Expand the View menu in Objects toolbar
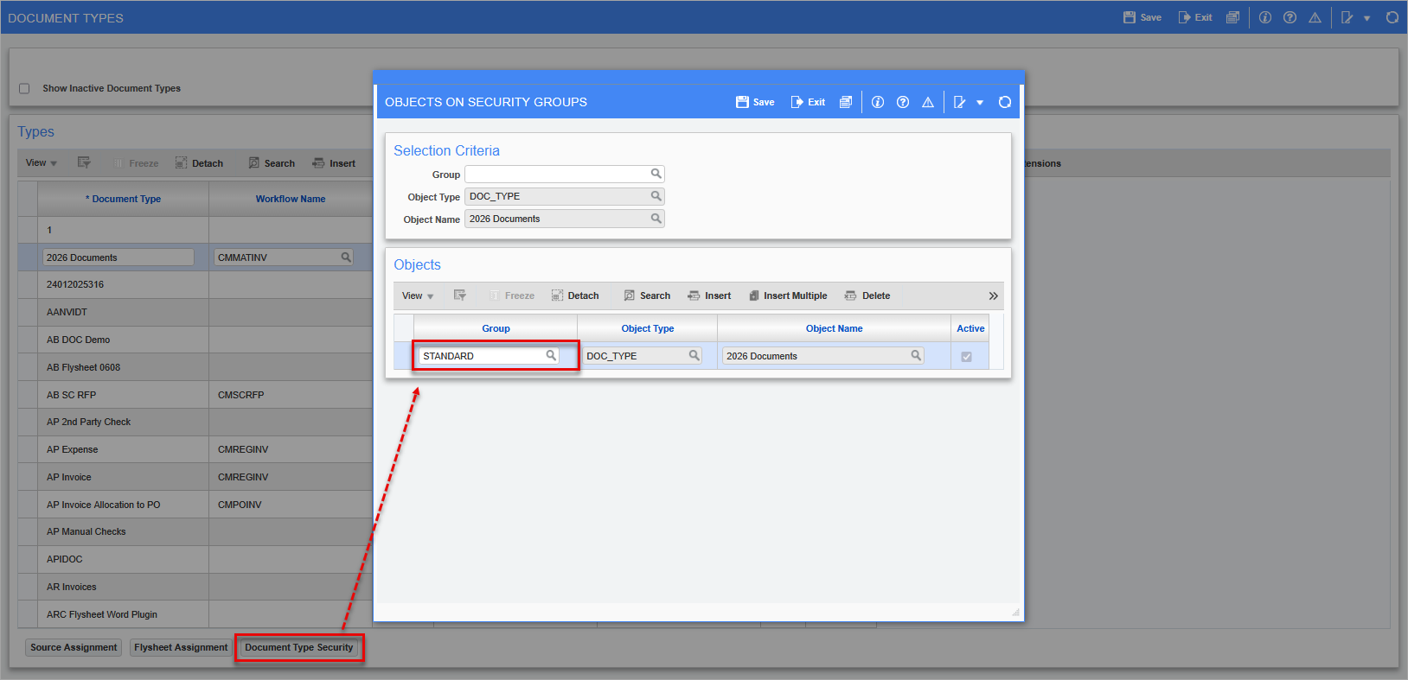This screenshot has width=1408, height=680. coord(418,296)
